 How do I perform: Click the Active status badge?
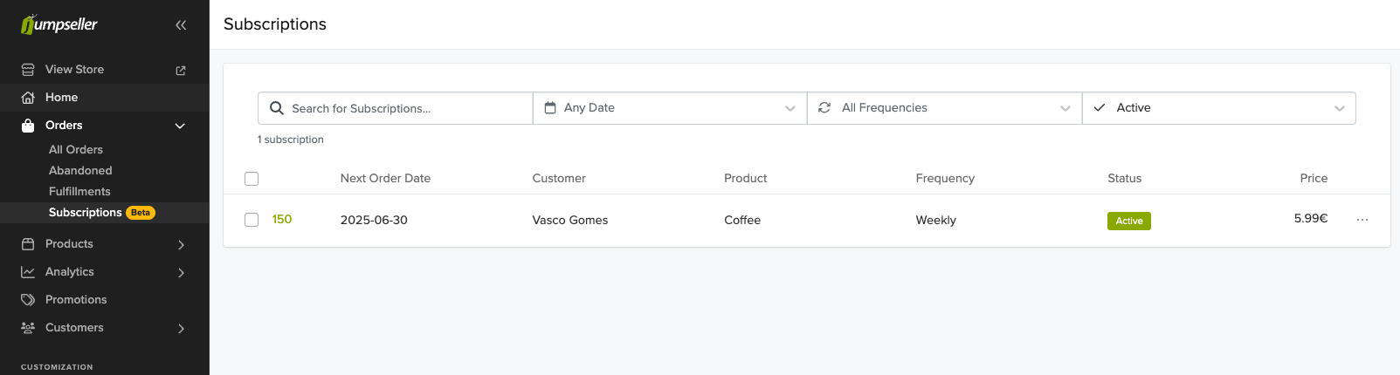pos(1129,221)
